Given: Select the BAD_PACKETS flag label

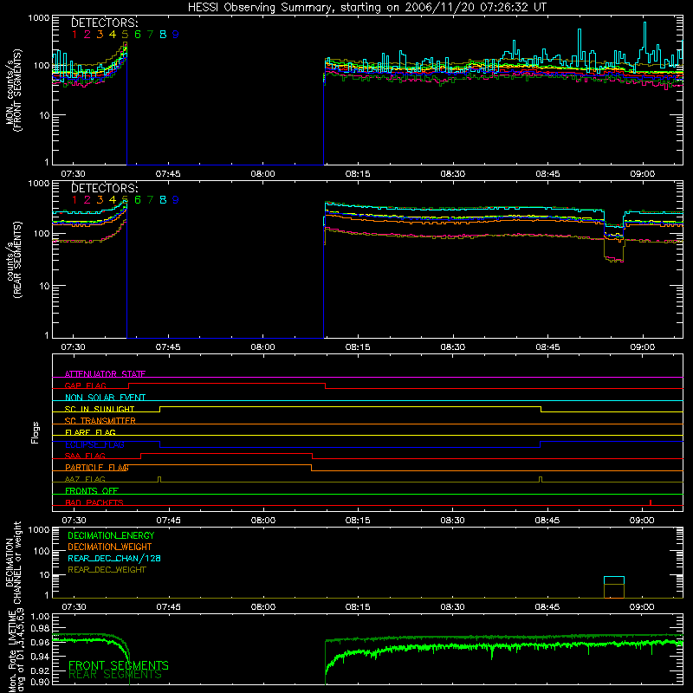Looking at the screenshot, I should click(x=94, y=502).
